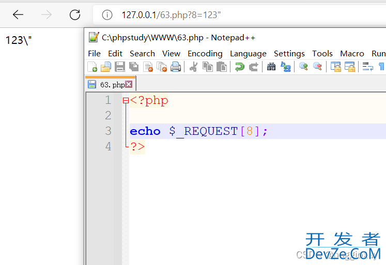Image resolution: width=386 pixels, height=265 pixels.
Task: Click the Find binoculars icon
Action: tap(271, 67)
